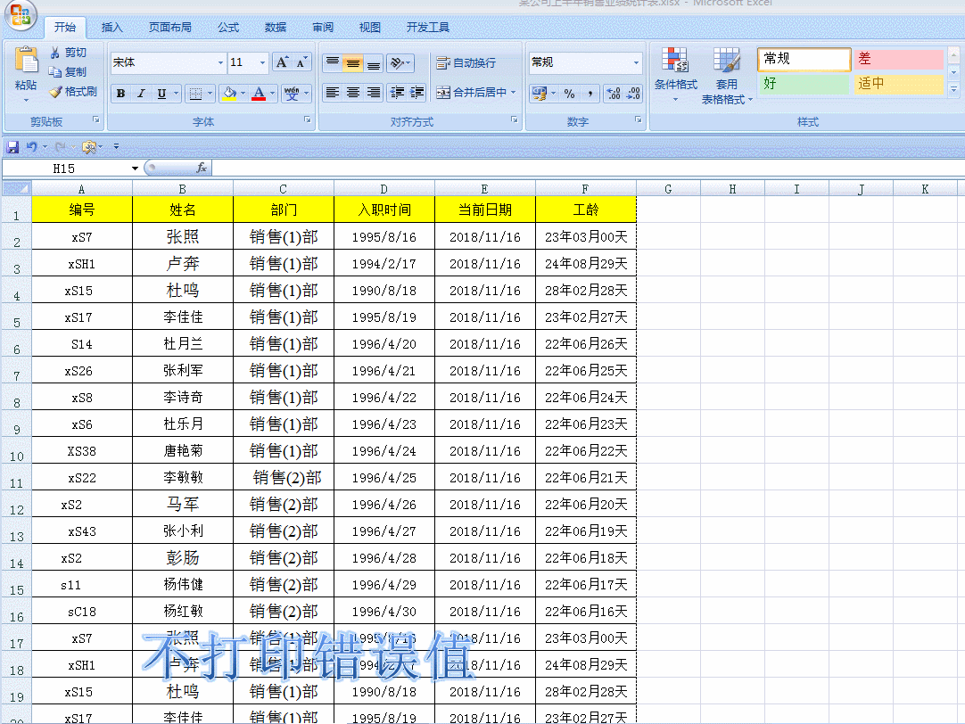Open the 常规 number format dropdown
Screen dimensions: 965x724
pos(636,62)
